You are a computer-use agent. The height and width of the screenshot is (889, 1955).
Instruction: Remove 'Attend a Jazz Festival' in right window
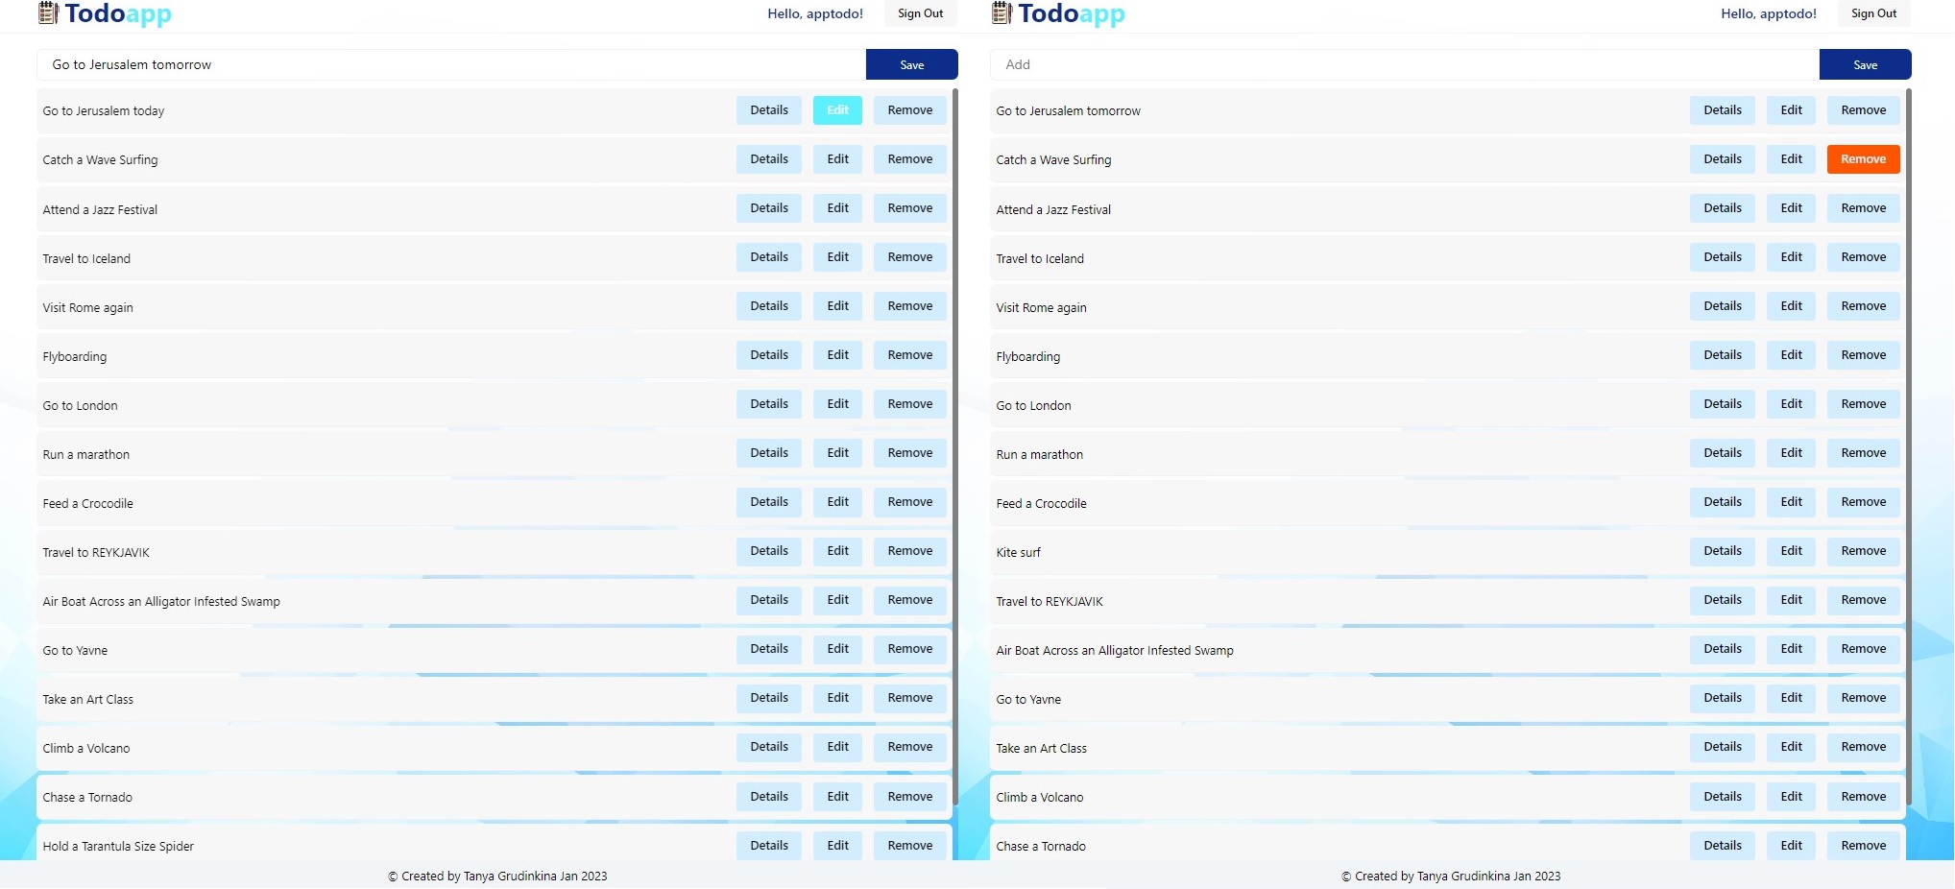(x=1864, y=208)
